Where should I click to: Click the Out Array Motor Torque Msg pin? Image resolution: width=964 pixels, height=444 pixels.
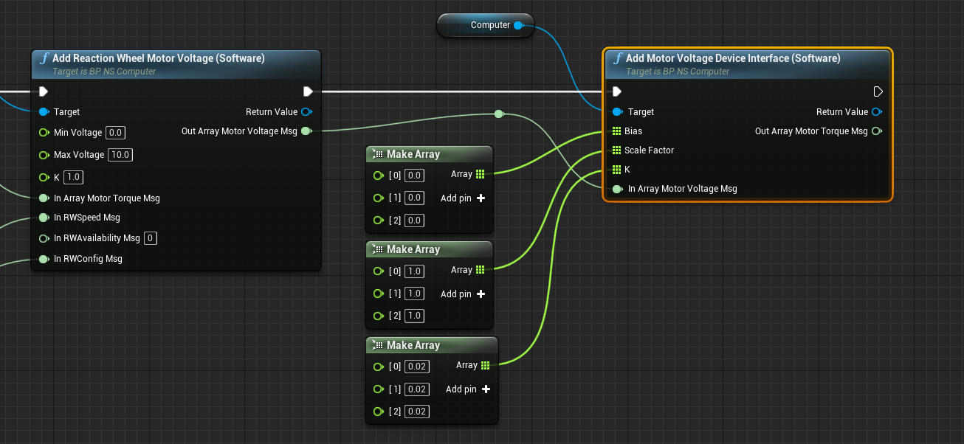877,131
